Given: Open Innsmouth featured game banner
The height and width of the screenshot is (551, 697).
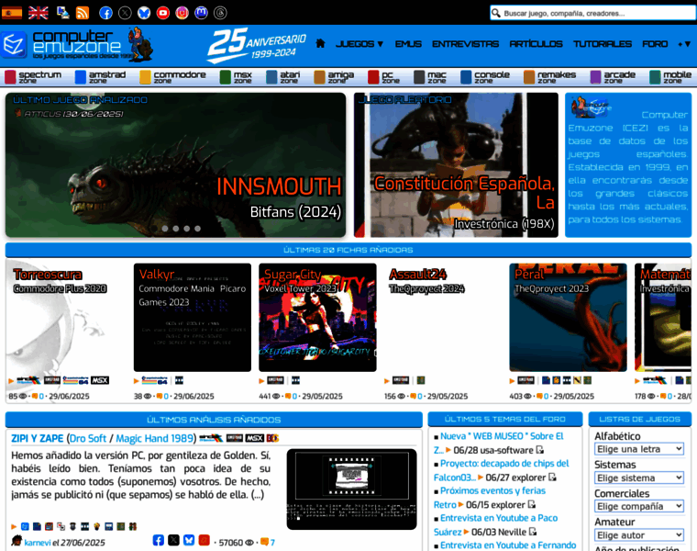Looking at the screenshot, I should pos(175,164).
